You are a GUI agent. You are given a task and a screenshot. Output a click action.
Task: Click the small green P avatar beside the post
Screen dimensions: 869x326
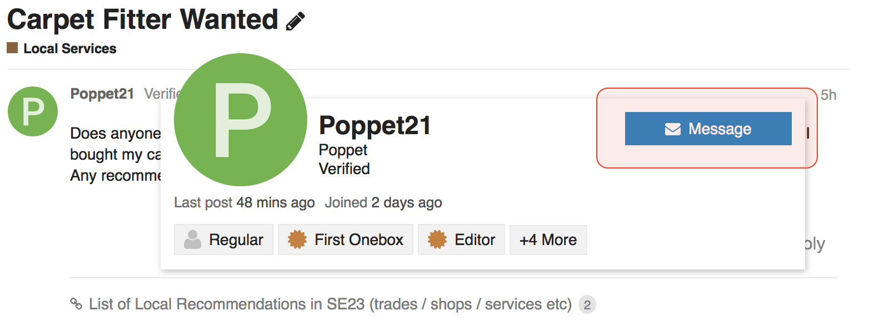[33, 111]
